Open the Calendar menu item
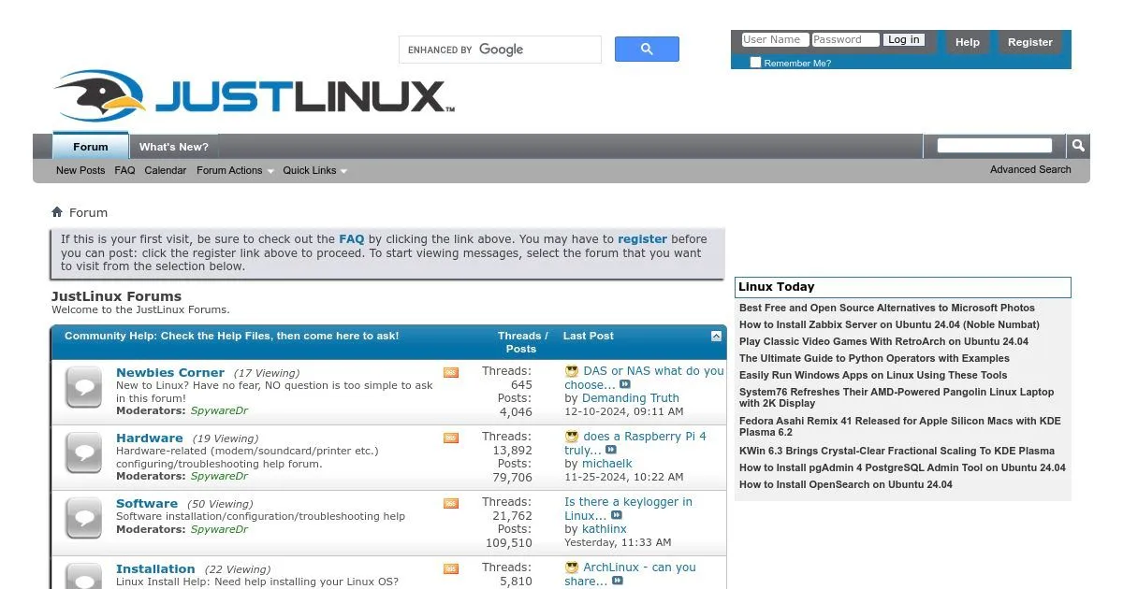The height and width of the screenshot is (589, 1123). [166, 170]
